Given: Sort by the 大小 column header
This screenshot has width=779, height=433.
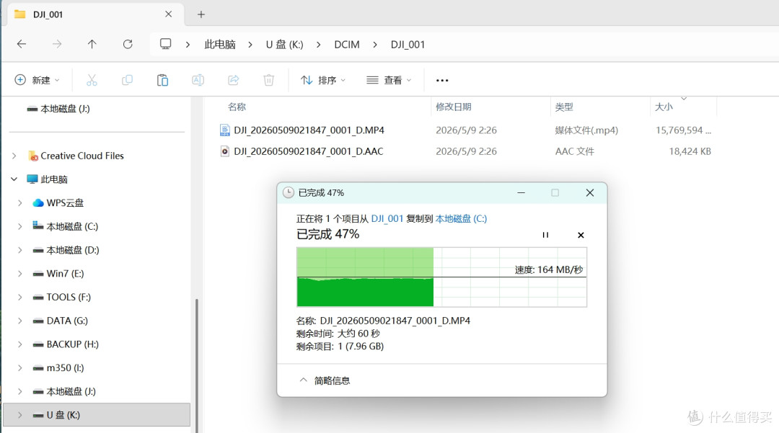Looking at the screenshot, I should [664, 107].
